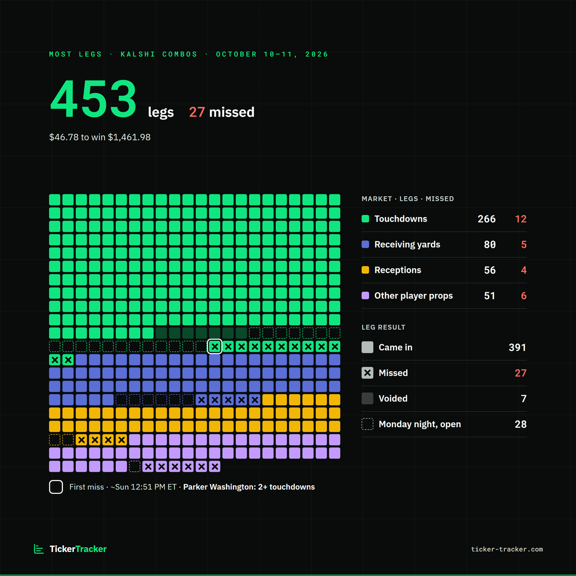Click the Receiving yards legs value 80

tap(490, 244)
